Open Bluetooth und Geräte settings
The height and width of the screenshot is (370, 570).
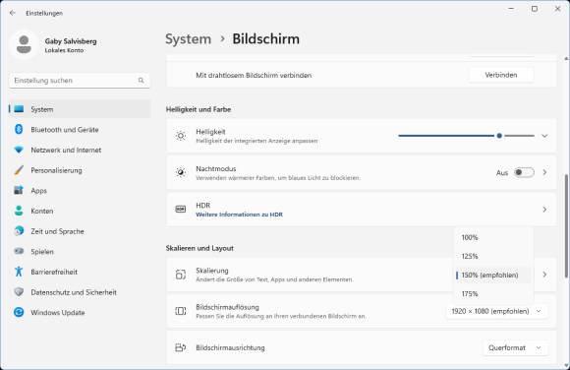80,130
